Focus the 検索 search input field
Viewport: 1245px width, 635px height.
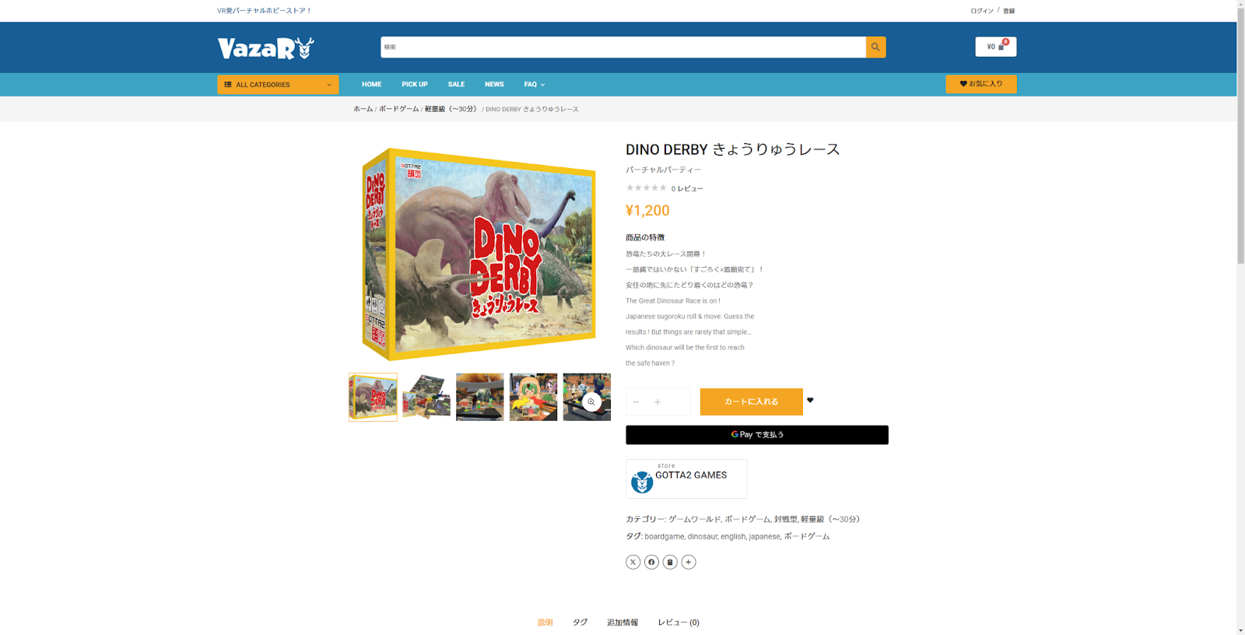click(623, 47)
